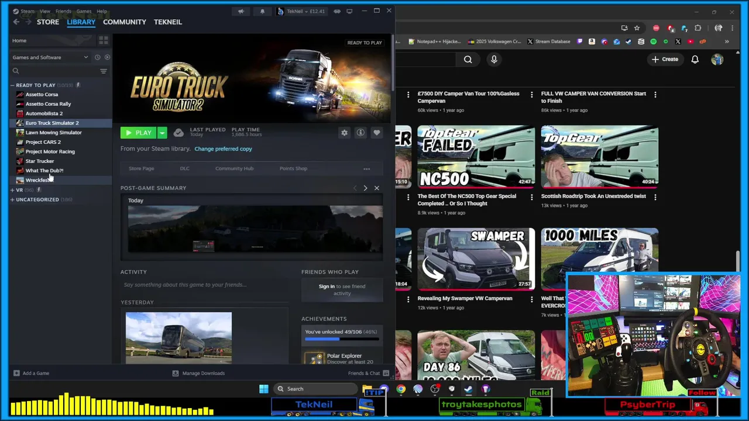
Task: Open TEKNEIL profile tab
Action: point(168,22)
